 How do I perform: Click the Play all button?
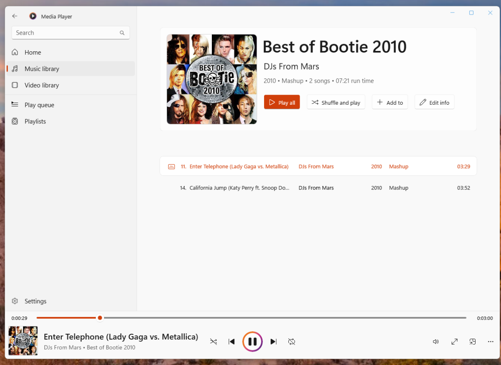point(282,102)
